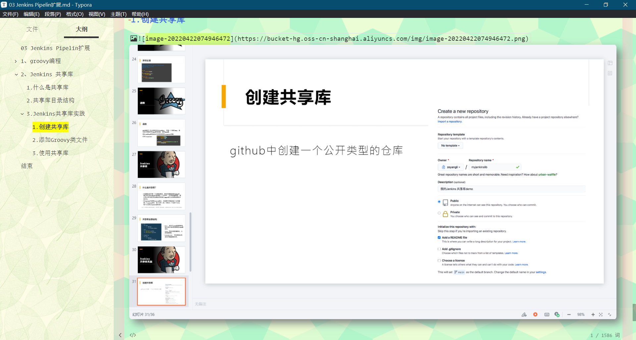This screenshot has width=636, height=340.
Task: Click the speaker notes keyboard icon
Action: click(x=547, y=314)
